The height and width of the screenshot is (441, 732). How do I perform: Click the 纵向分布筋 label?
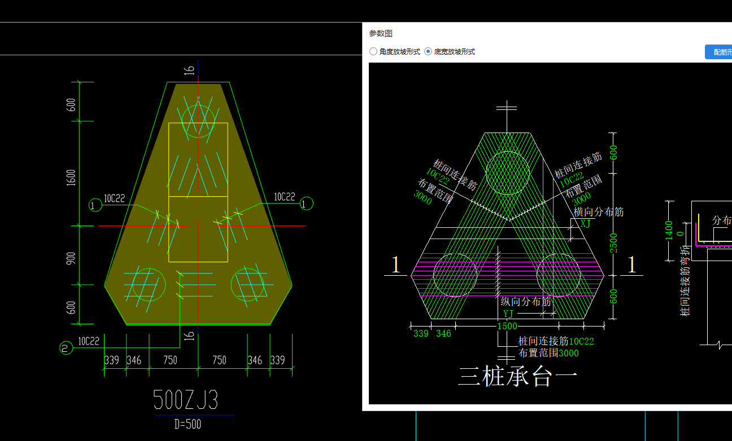point(526,302)
